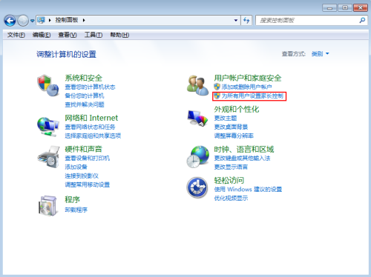Open 调整常用移动设置 link

tap(88, 184)
